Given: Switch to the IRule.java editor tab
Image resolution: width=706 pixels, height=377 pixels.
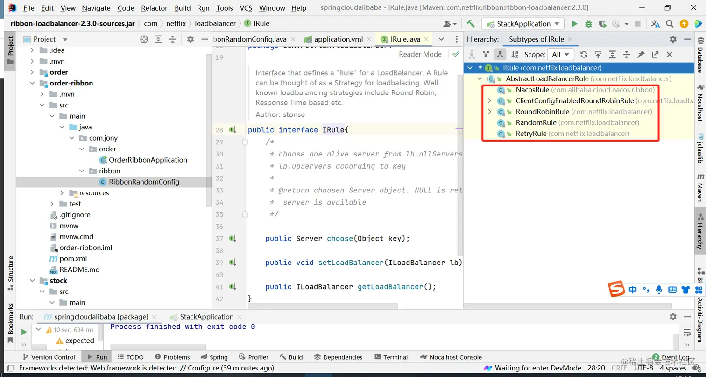Looking at the screenshot, I should click(x=405, y=39).
